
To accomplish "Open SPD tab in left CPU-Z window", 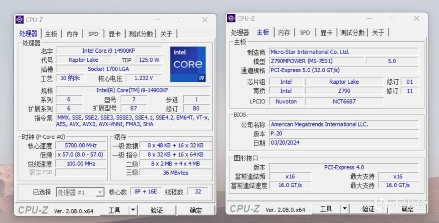I will pos(93,34).
